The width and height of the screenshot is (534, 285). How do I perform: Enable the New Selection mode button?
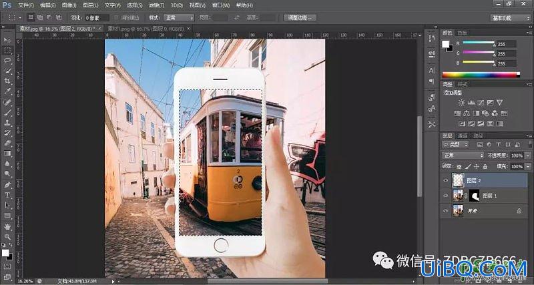click(31, 17)
